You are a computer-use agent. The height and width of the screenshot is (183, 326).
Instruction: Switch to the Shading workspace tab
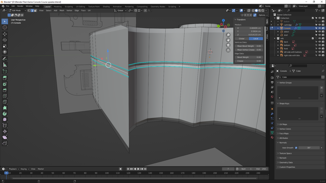106,6
